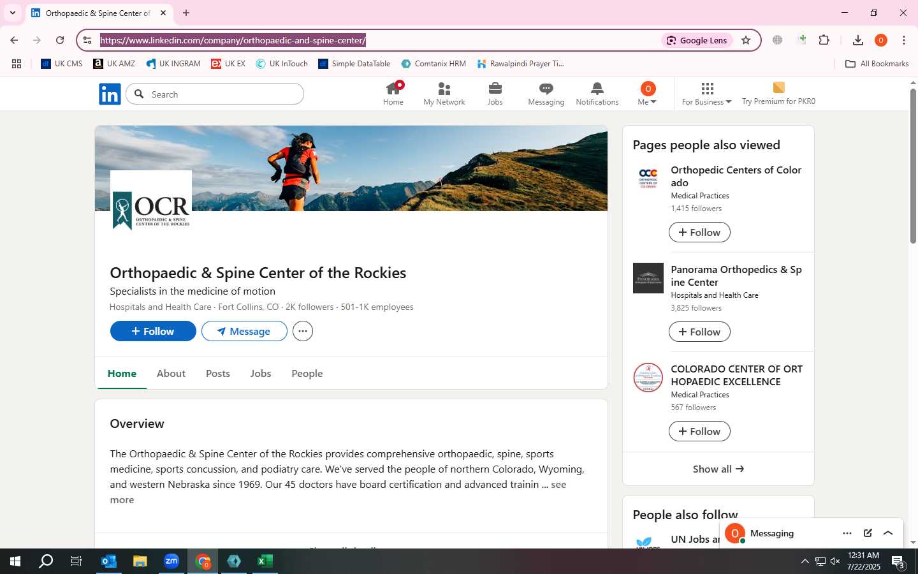The image size is (918, 574).
Task: Follow Colorado Center of Orthopaedic Excellence
Action: tap(699, 431)
